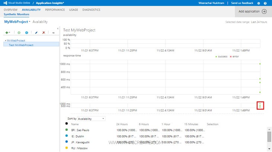Switch to the PERFORMANCE tab
This screenshot has height=152, width=272.
tap(55, 10)
